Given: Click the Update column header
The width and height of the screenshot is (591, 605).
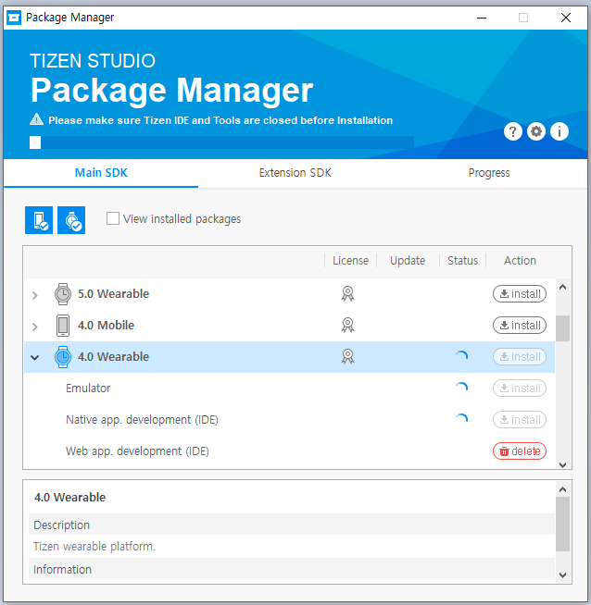Looking at the screenshot, I should 408,261.
